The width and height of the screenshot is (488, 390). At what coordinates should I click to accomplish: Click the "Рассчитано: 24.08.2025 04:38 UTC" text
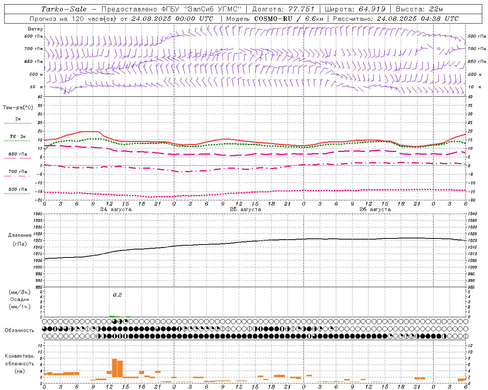pos(396,19)
